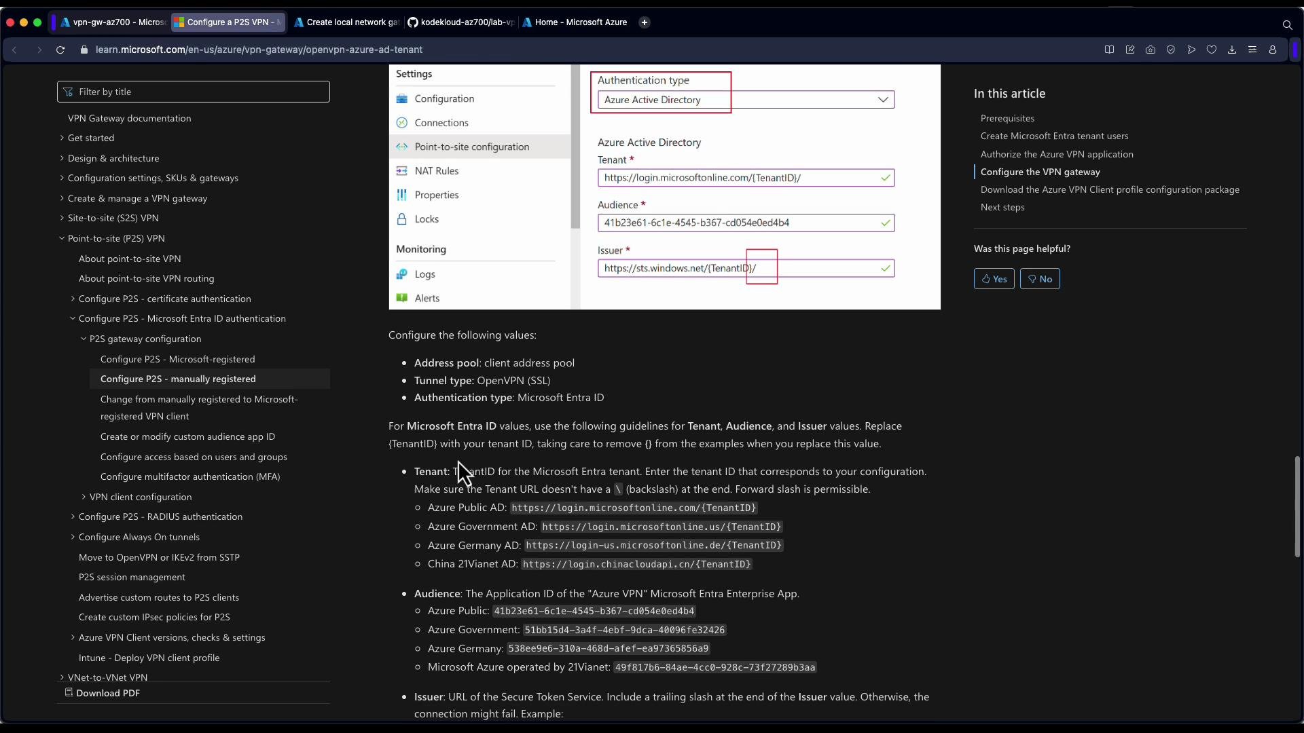Click the browser back arrow
The height and width of the screenshot is (733, 1304).
pos(14,50)
